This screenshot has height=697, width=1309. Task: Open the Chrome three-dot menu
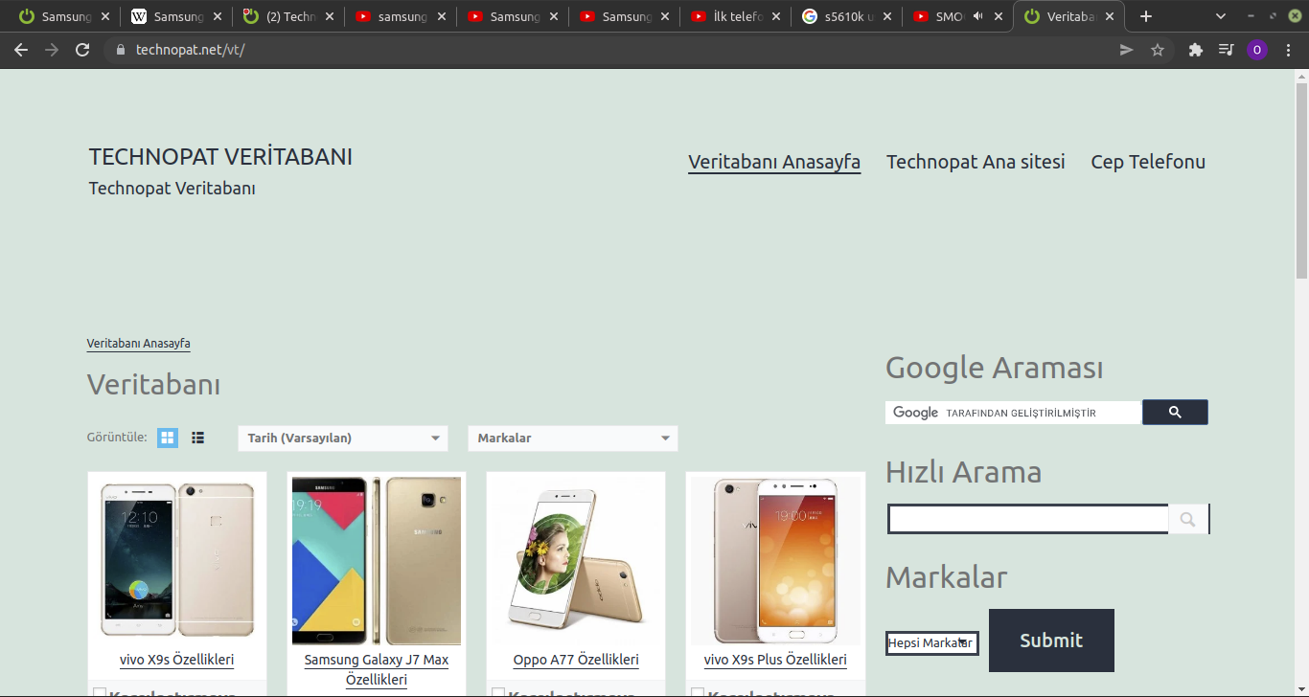[1287, 50]
